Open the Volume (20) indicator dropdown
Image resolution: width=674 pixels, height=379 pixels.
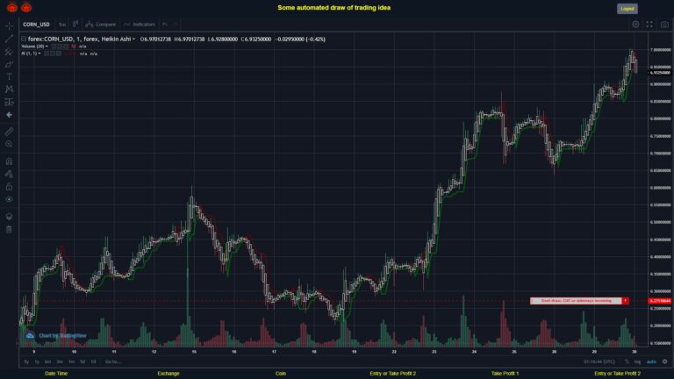[47, 46]
